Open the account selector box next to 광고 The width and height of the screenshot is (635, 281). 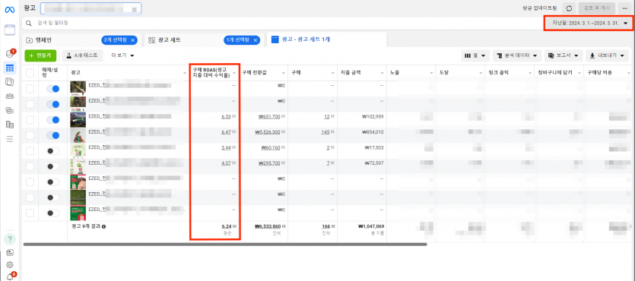coord(91,8)
